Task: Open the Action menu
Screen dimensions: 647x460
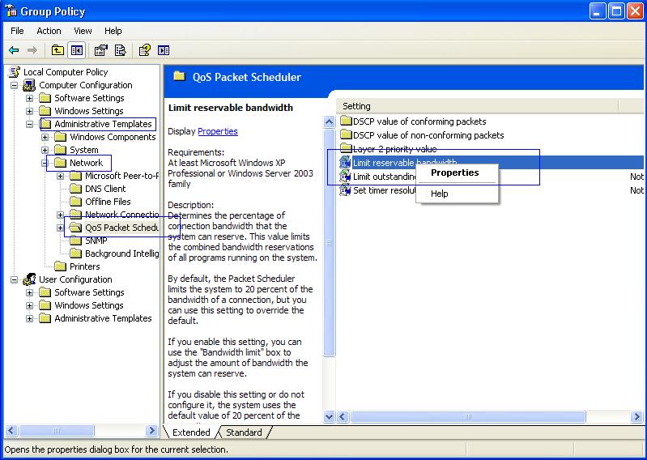Action: tap(49, 31)
